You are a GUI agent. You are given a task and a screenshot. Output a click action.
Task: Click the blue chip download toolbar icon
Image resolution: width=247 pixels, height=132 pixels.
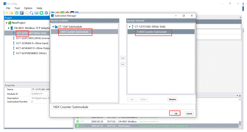pyautogui.click(x=36, y=13)
